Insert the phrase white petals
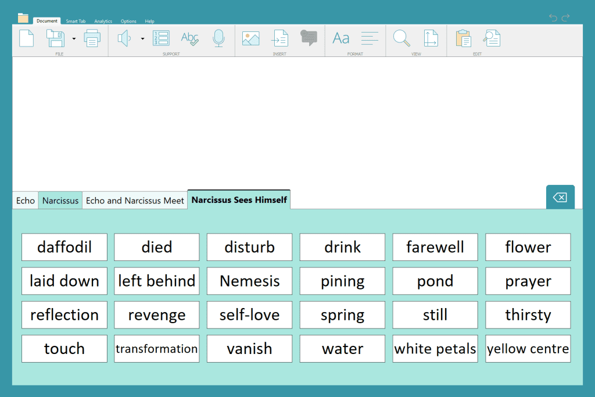 coord(435,348)
